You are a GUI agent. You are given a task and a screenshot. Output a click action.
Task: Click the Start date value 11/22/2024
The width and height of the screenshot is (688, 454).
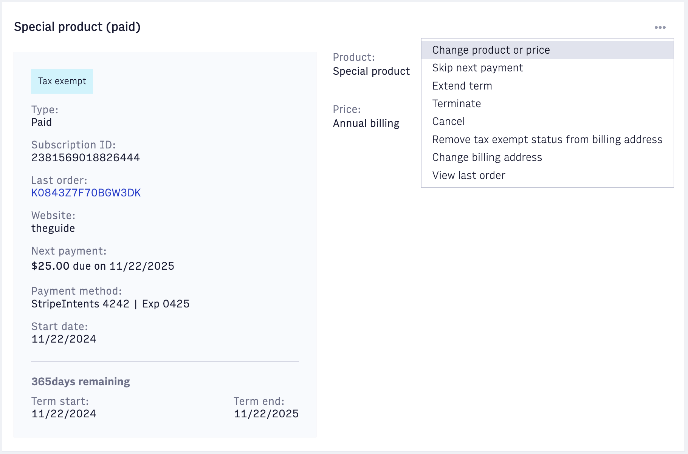(64, 339)
